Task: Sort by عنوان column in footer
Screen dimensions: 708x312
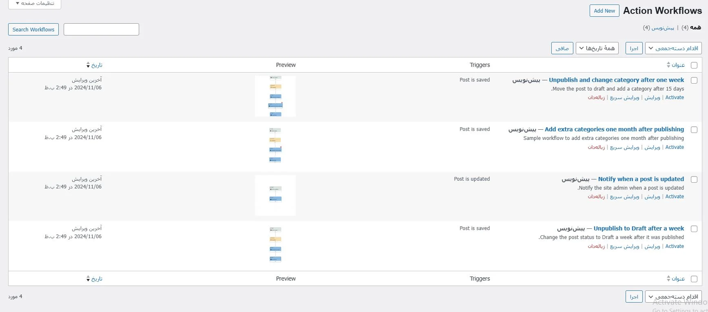Action: point(676,279)
